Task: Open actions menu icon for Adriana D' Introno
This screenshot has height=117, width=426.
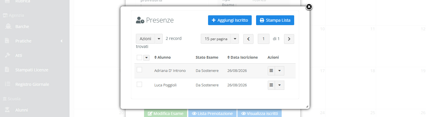Action: click(271, 71)
